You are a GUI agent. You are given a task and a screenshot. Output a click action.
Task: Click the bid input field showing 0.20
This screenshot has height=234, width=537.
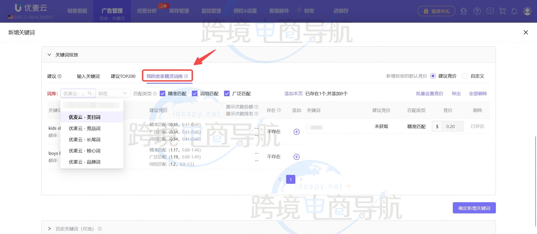click(453, 126)
